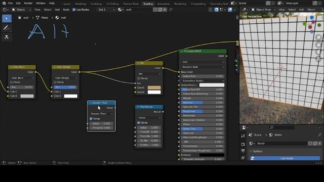Click the zoom magnifier gizmo in viewport
Screen dimensions: 324x182
[x=318, y=37]
